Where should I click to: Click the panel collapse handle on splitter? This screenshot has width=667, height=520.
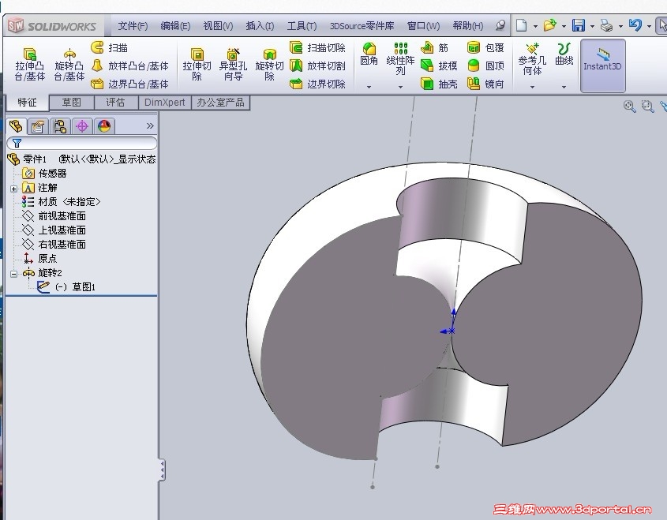tap(162, 469)
